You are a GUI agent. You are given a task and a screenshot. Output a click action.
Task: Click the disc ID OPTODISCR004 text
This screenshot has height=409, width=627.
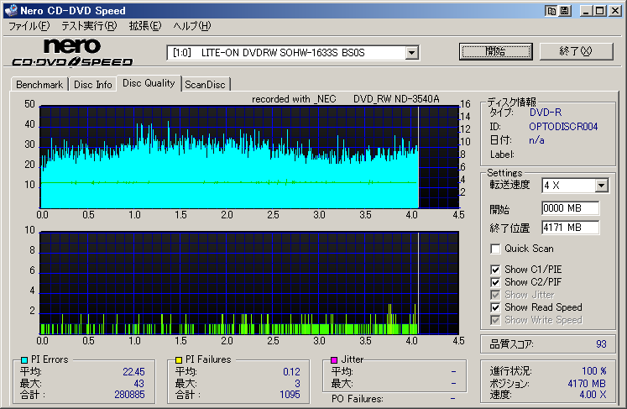[x=563, y=127]
